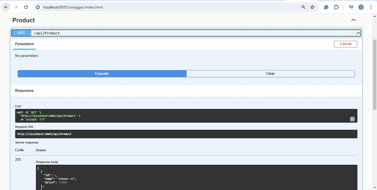Screen dimensions: 377x190
Task: Click the Curl label
Action: (x=18, y=106)
